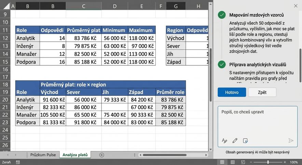Select column H header
Screen dimensions: 302x165
[x=198, y=6]
